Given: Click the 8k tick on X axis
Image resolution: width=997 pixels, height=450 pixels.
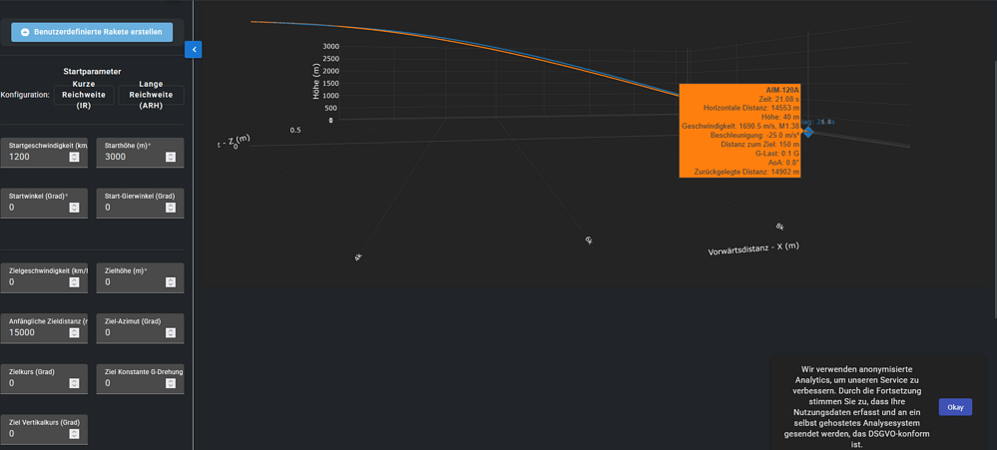Looking at the screenshot, I should [780, 226].
